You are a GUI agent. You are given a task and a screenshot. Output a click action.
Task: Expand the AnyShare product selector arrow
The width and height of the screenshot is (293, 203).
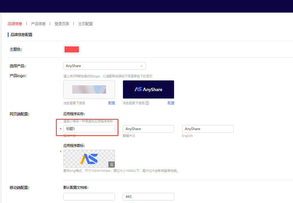pos(141,66)
